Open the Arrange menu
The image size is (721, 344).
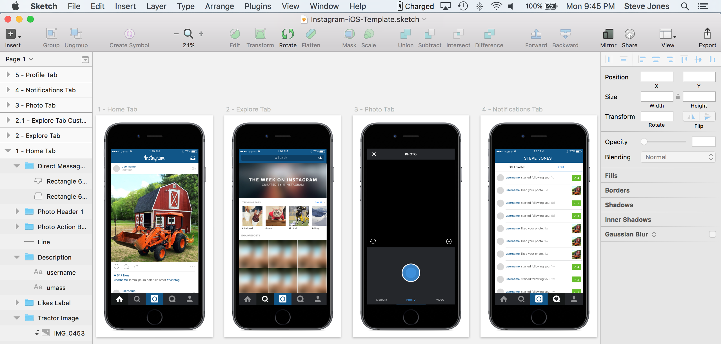pos(219,6)
